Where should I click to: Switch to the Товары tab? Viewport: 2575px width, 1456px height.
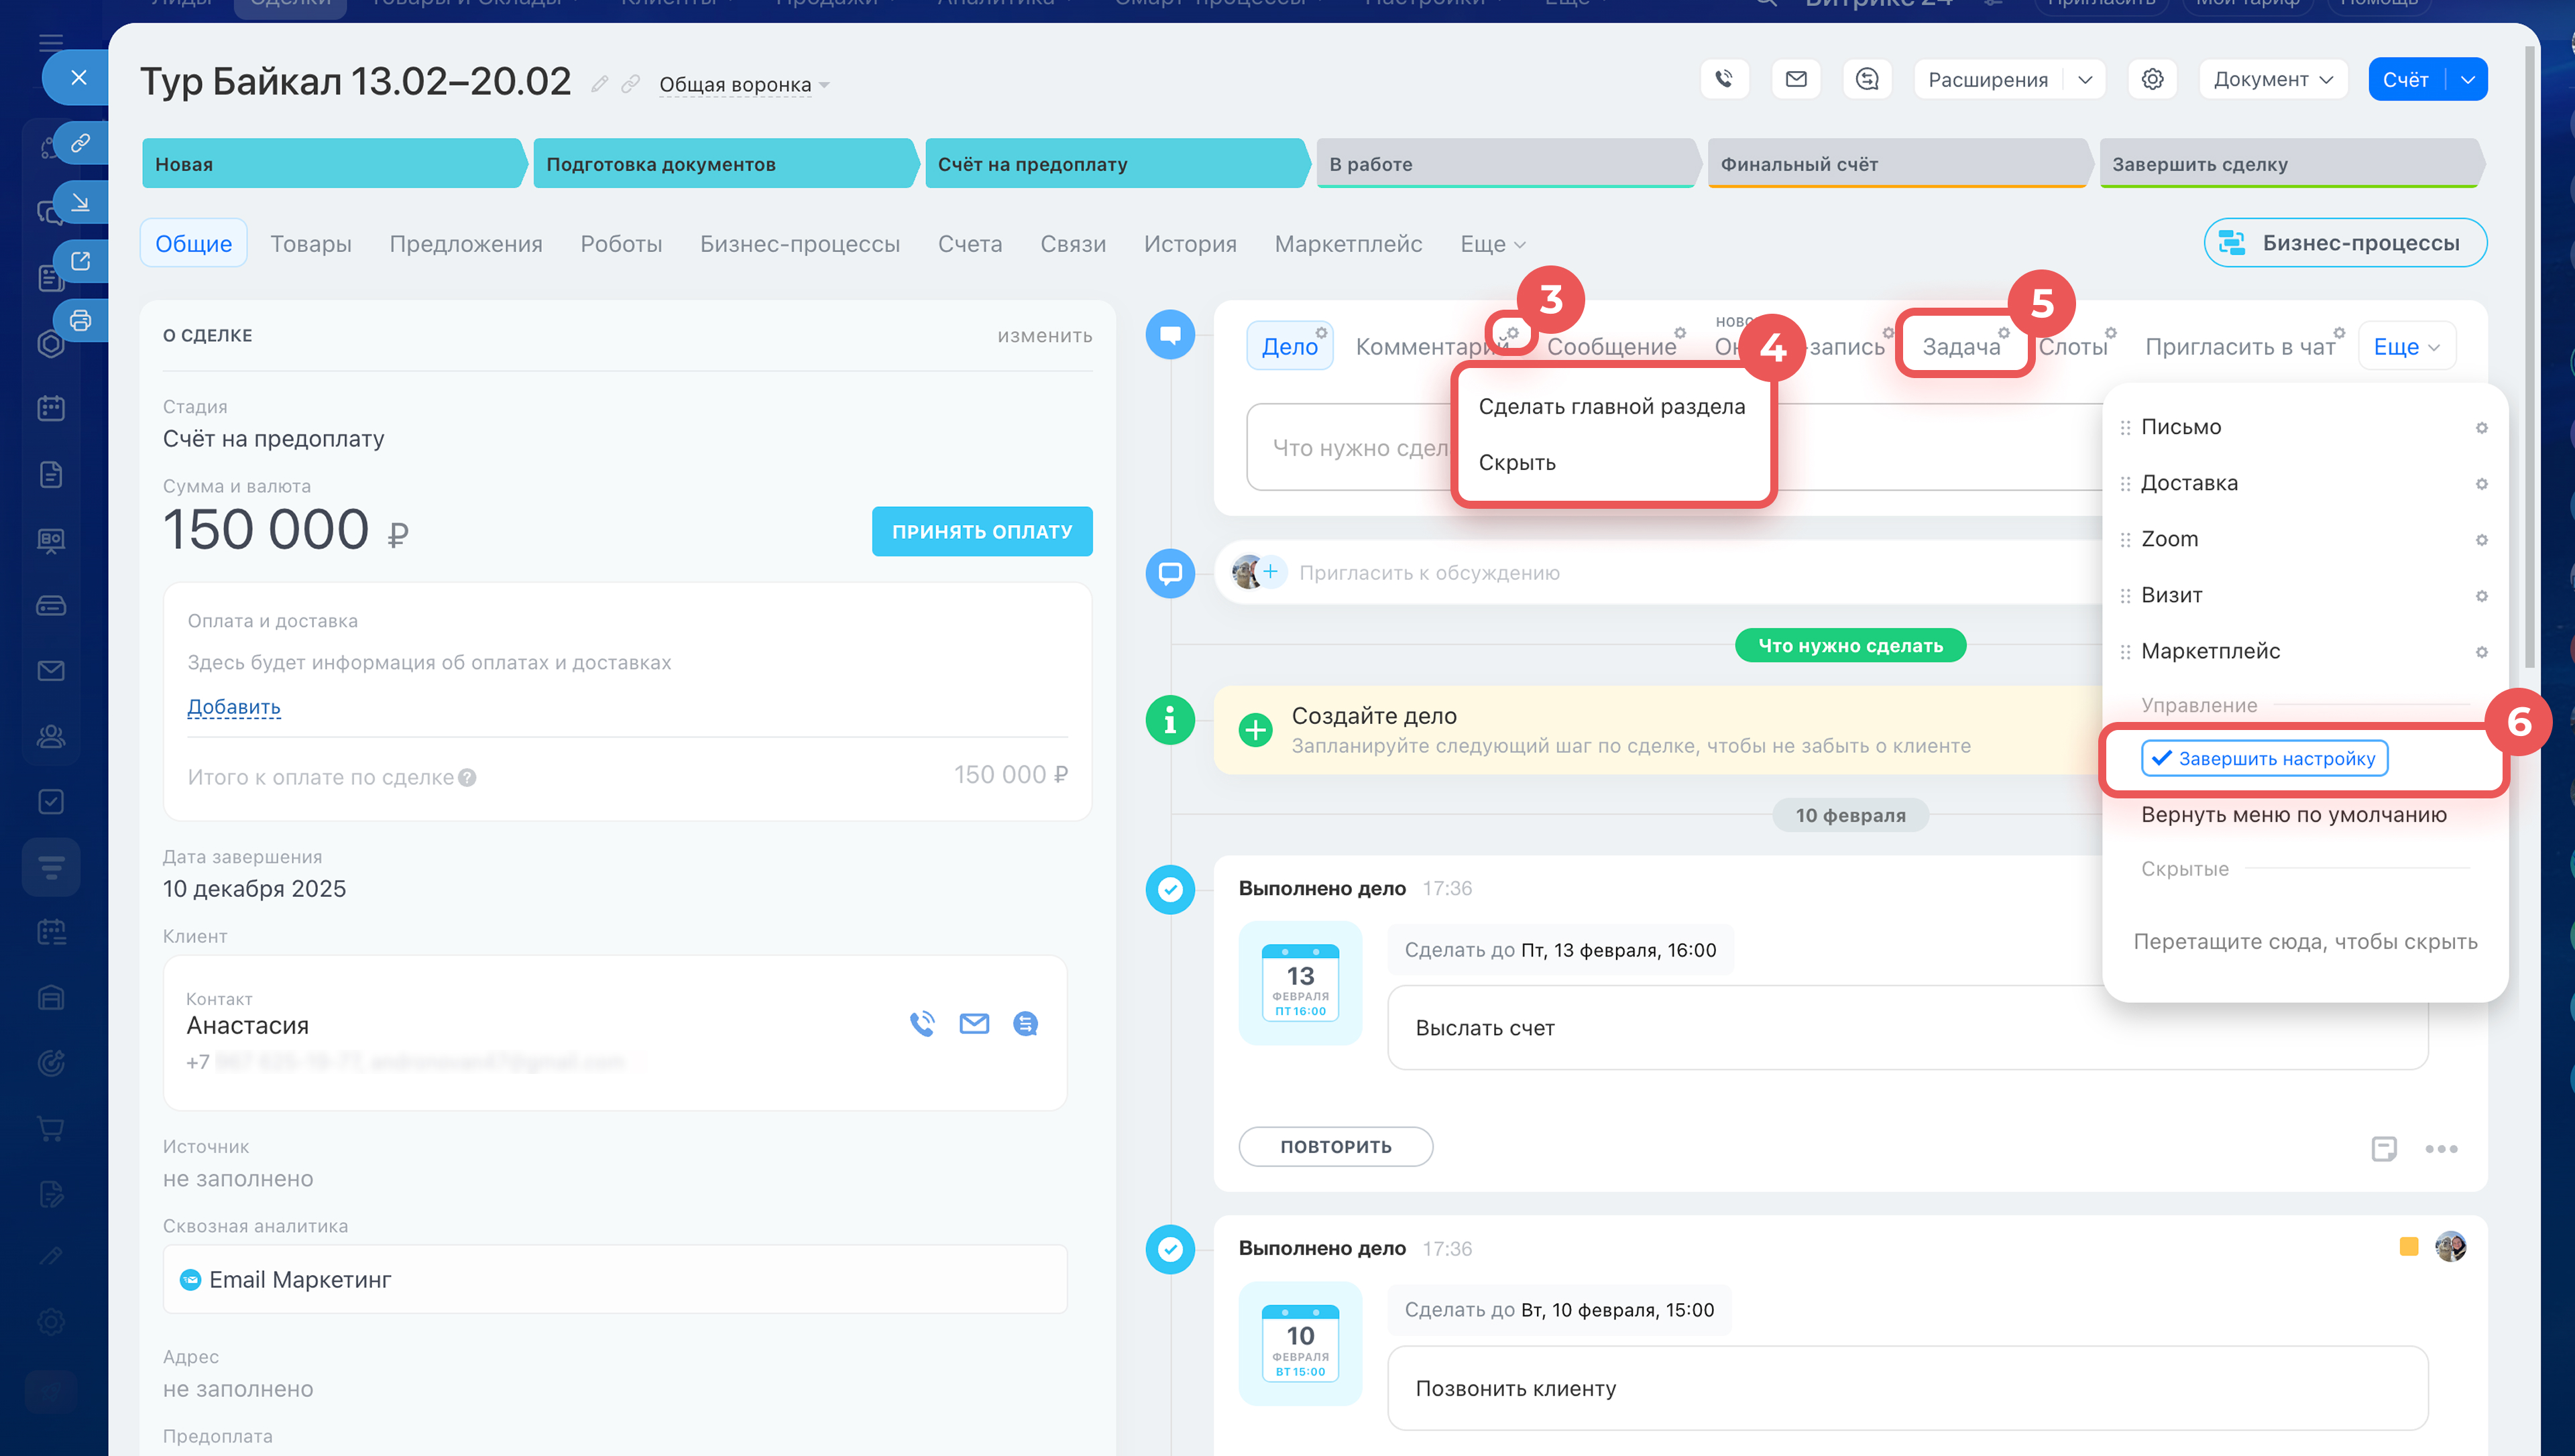click(x=310, y=244)
